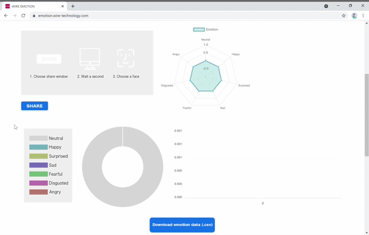Screen dimensions: 369x235
Task: Click the monitor icon above Wait a second
Action: [x=90, y=59]
